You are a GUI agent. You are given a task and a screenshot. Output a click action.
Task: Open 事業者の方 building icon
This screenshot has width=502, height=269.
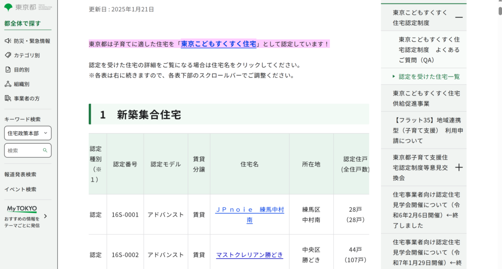coord(8,98)
